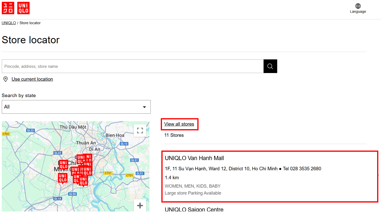Image resolution: width=381 pixels, height=215 pixels.
Task: Click the state dropdown arrow
Action: pyautogui.click(x=144, y=107)
